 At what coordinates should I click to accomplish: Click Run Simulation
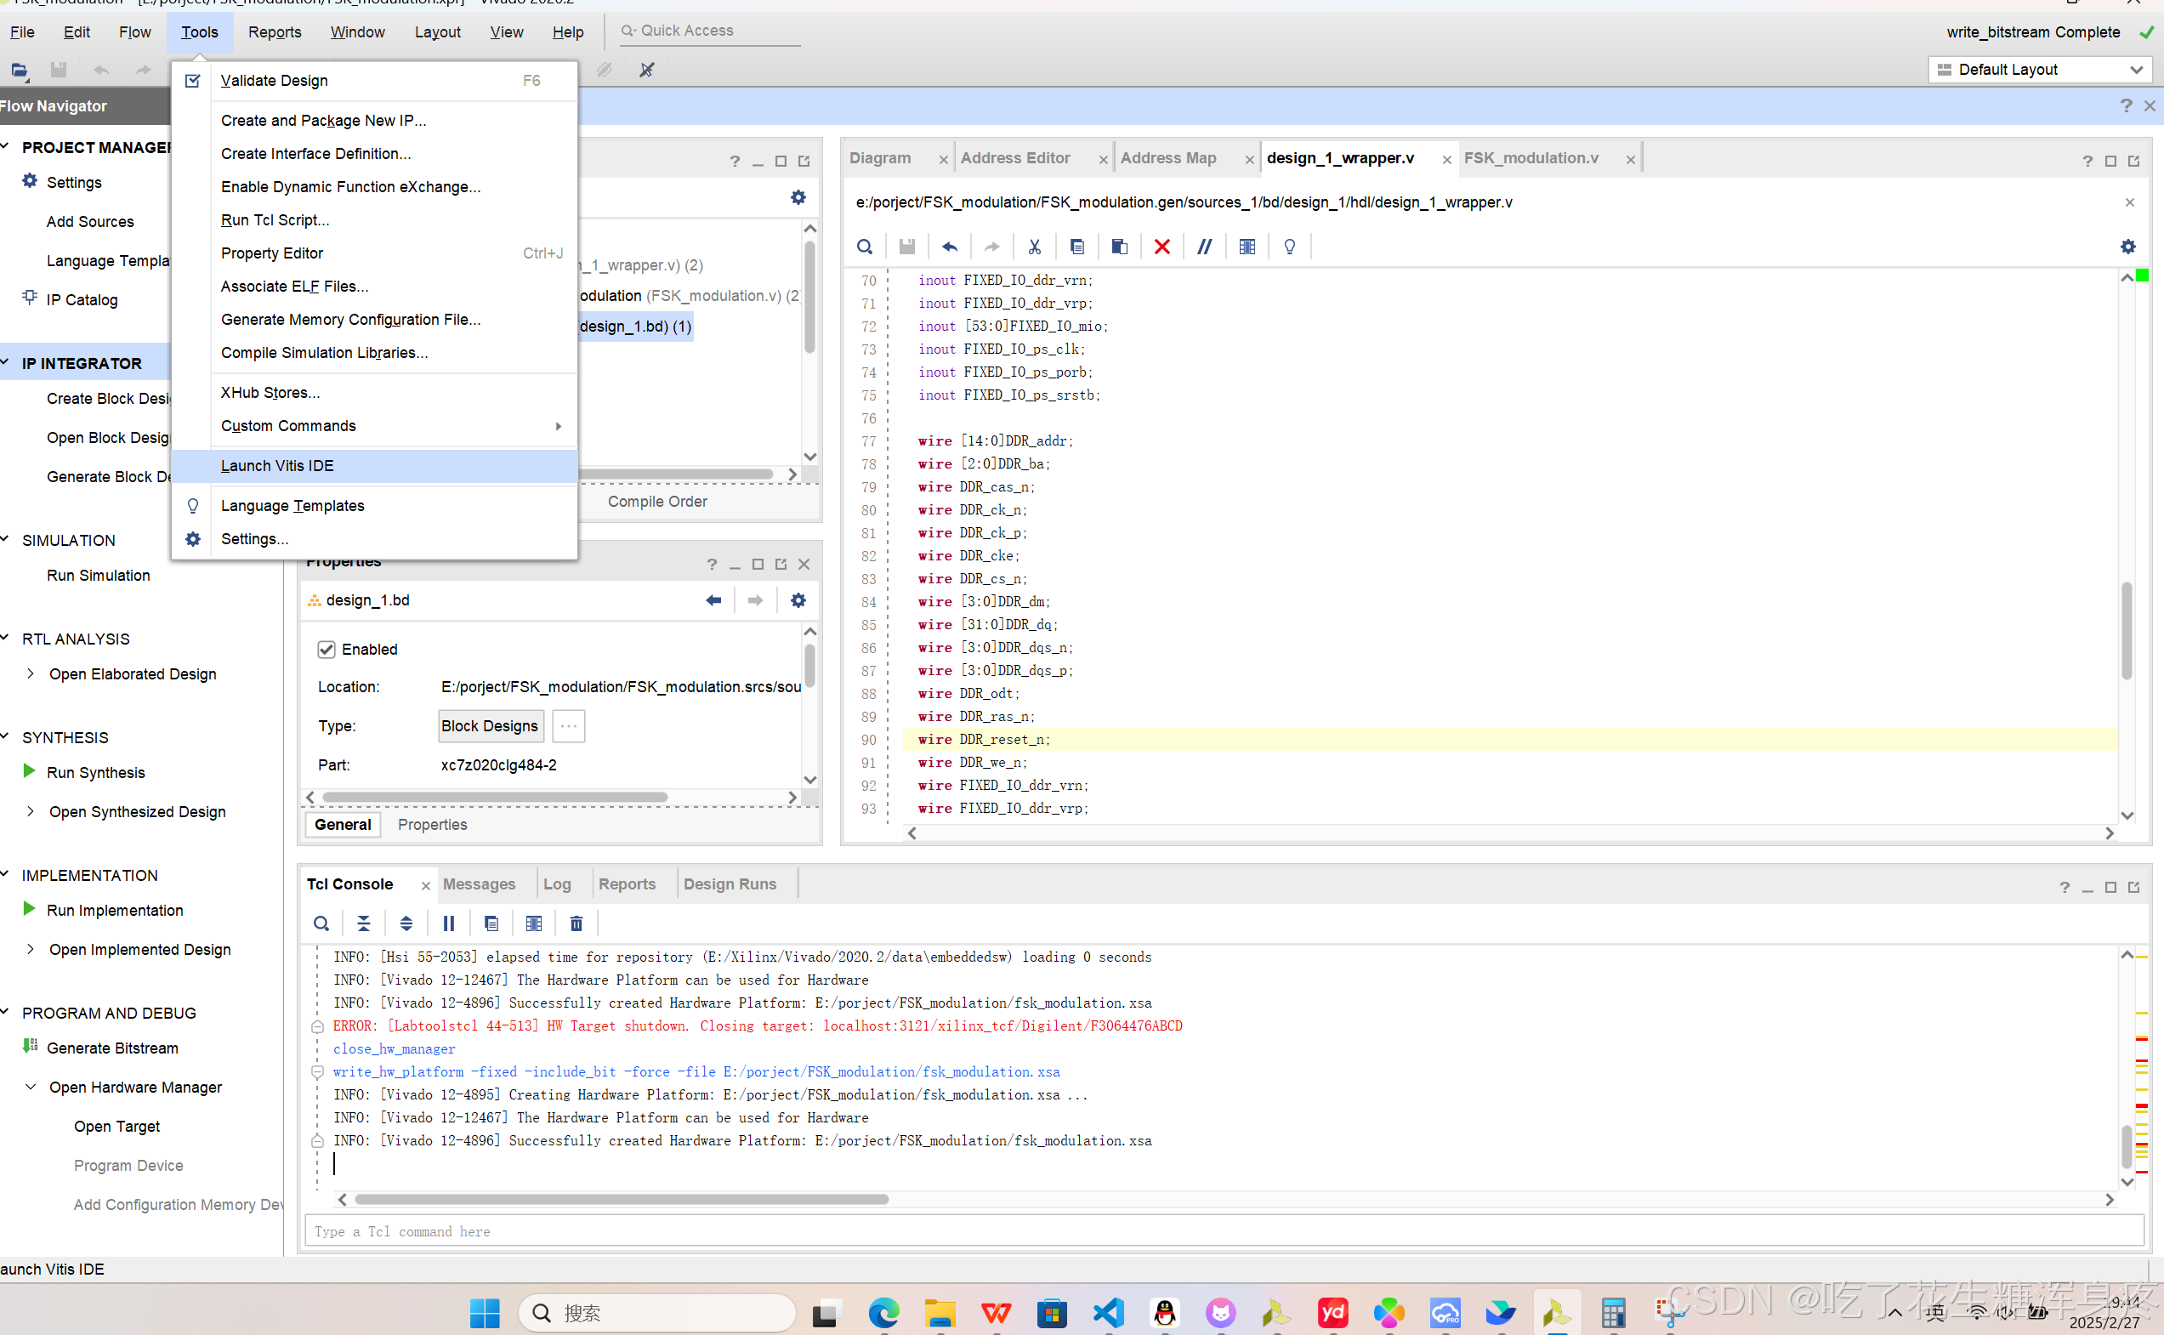click(98, 576)
